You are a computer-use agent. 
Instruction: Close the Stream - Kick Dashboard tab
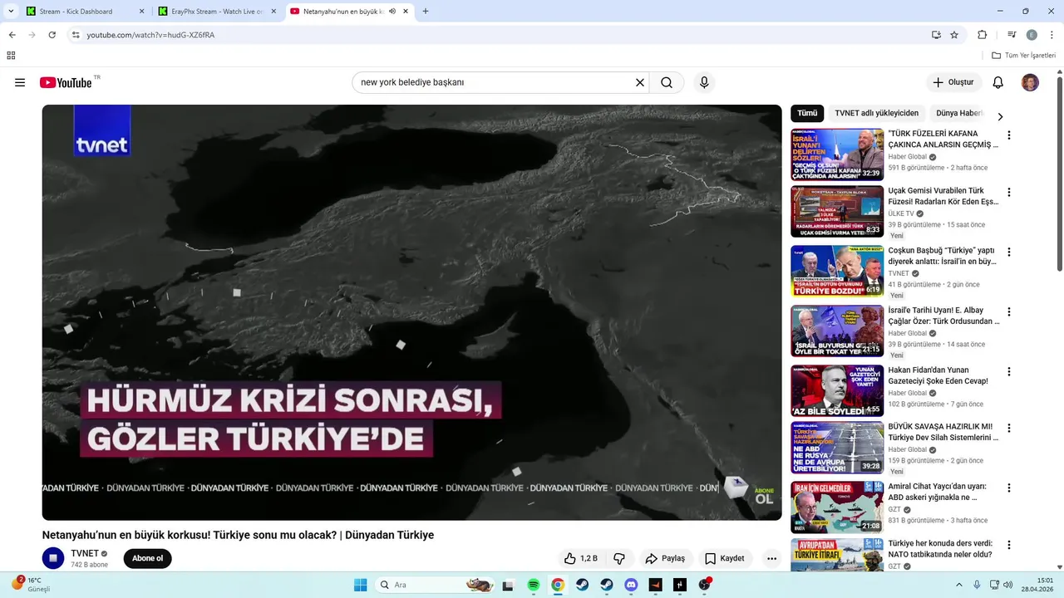(x=140, y=11)
